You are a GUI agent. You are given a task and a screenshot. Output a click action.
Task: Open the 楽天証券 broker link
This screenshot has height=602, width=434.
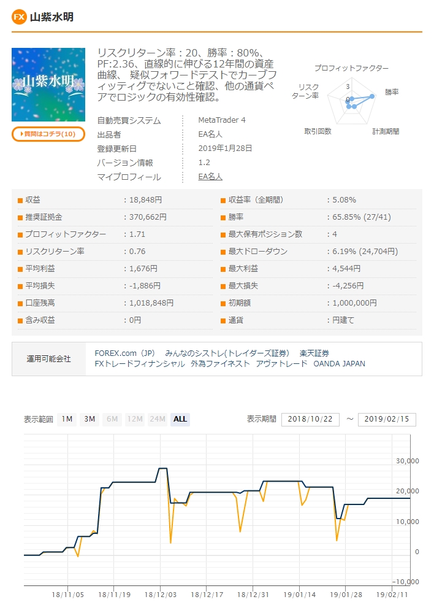314,353
